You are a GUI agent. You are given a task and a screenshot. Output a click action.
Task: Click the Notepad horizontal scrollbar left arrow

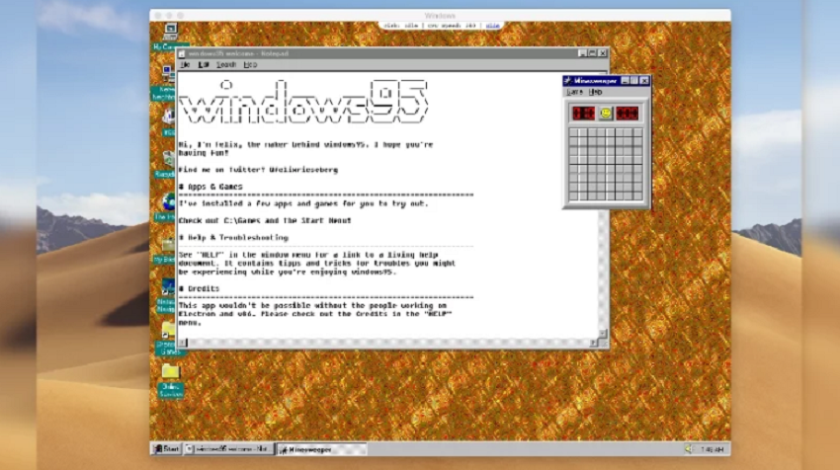click(184, 343)
